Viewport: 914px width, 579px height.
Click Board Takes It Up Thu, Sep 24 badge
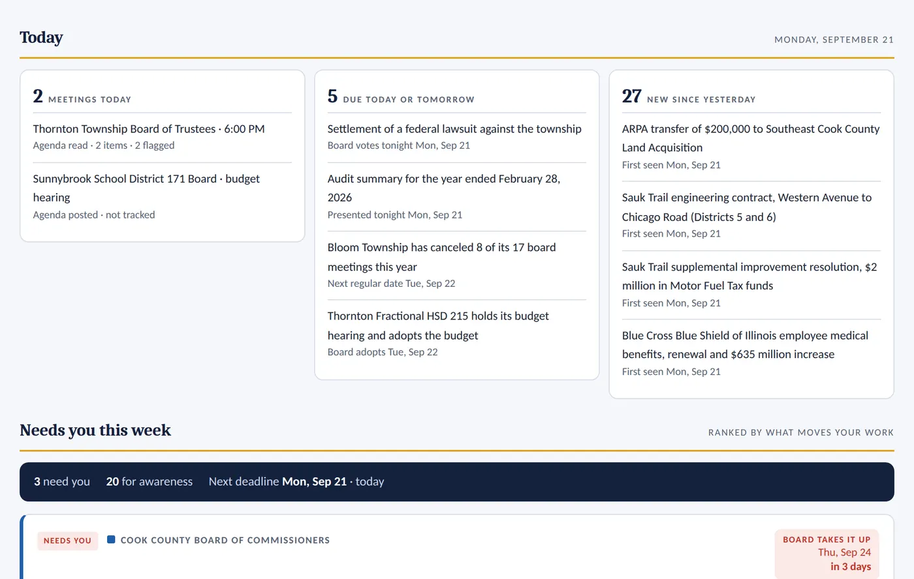point(827,553)
